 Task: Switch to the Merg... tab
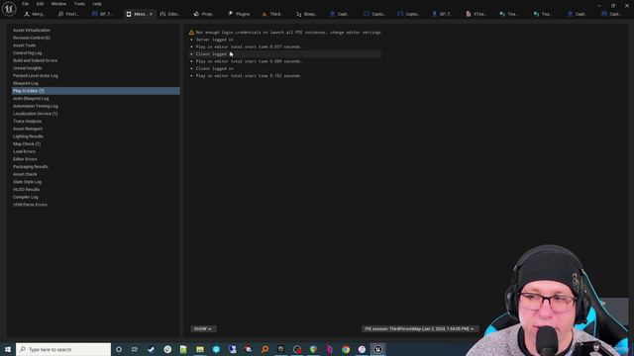click(35, 14)
